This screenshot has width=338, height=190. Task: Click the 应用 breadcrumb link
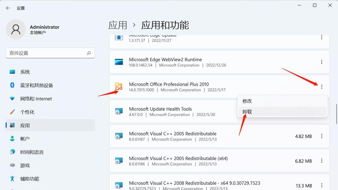(x=118, y=25)
